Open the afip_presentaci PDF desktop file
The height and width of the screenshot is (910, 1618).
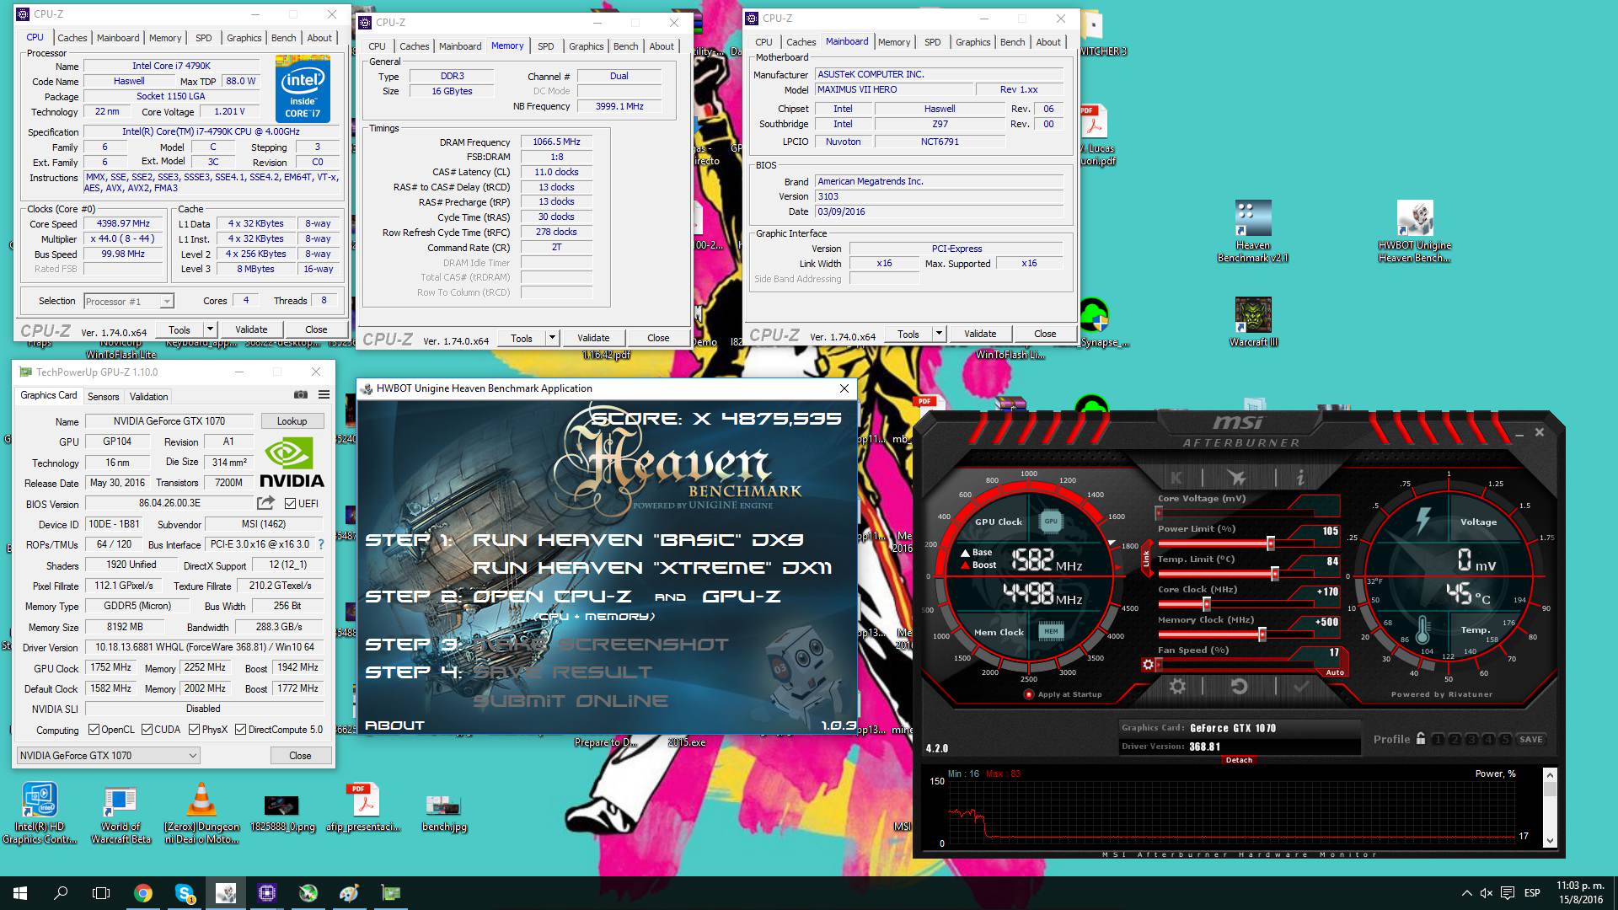pos(364,809)
